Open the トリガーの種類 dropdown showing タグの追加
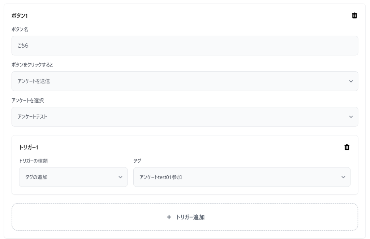The image size is (370, 239). pos(73,177)
